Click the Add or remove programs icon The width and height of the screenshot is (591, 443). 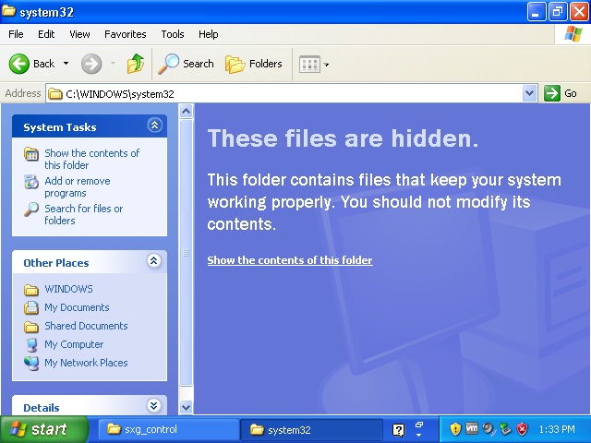click(31, 182)
